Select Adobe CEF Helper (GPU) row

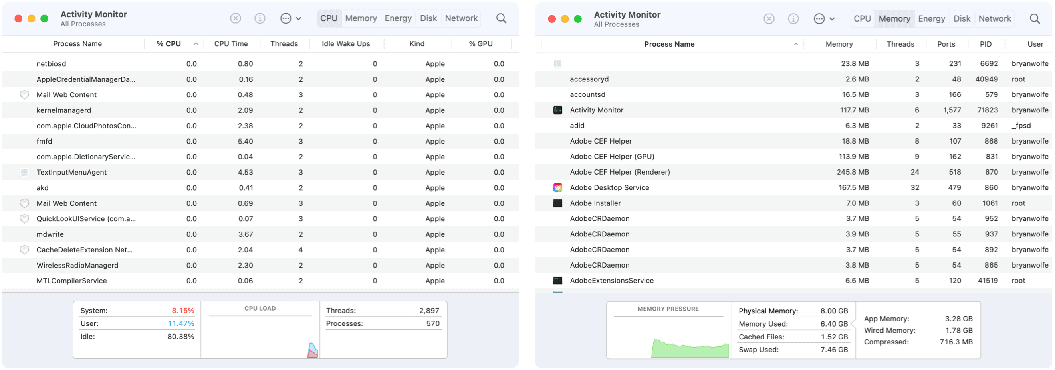(x=793, y=157)
